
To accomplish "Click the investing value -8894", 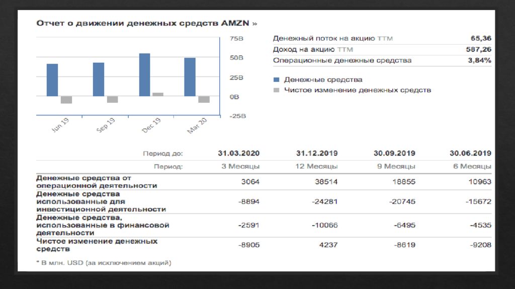I will pyautogui.click(x=248, y=202).
